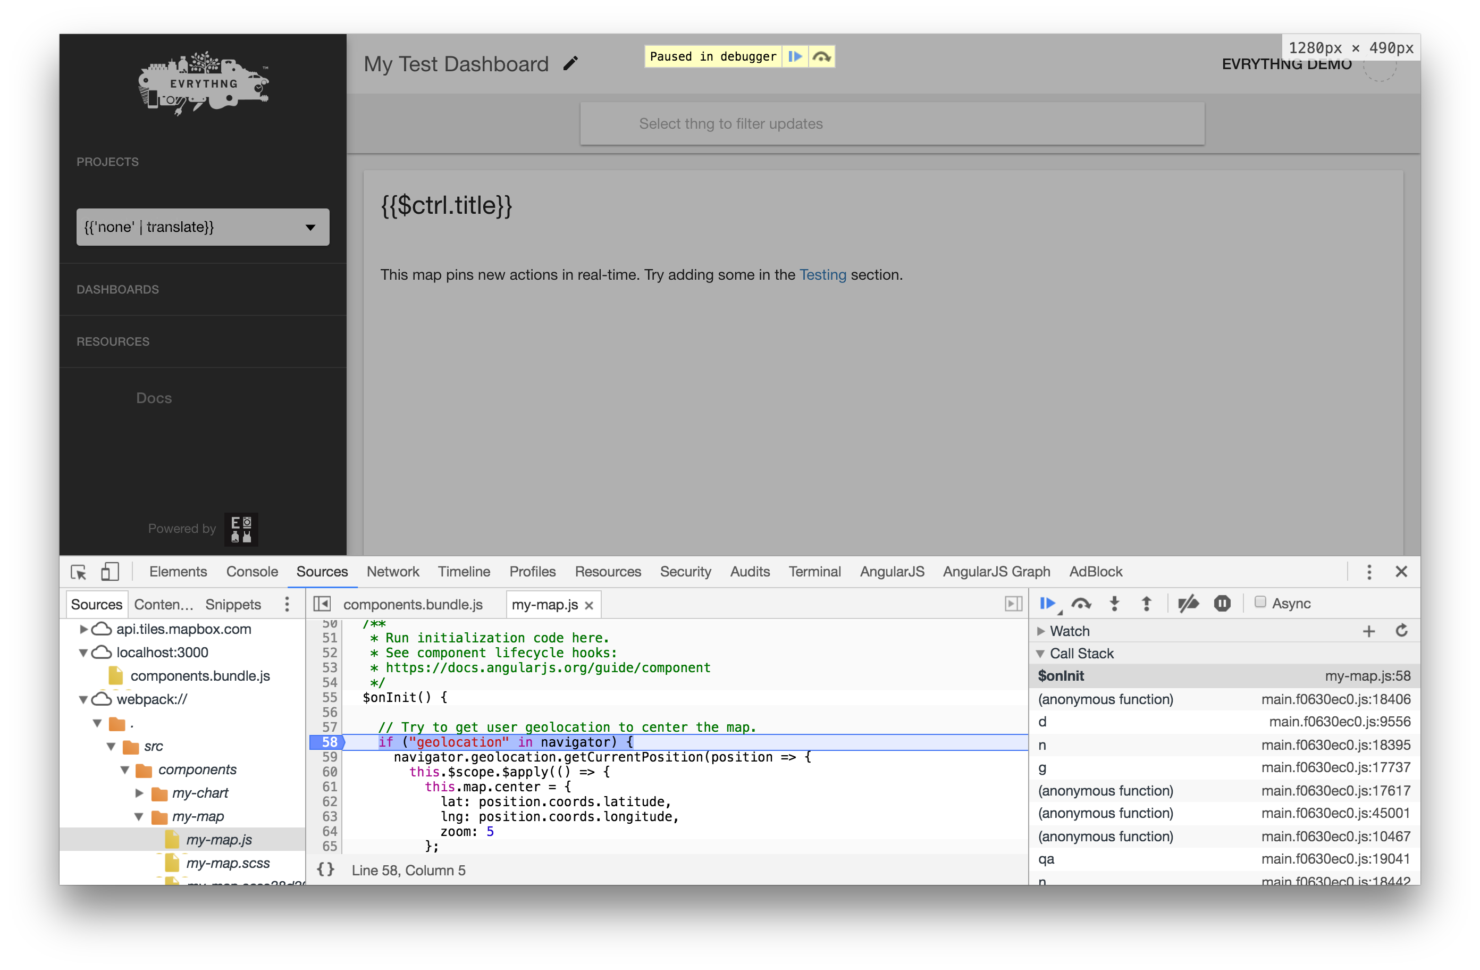1480x970 pixels.
Task: Toggle device toolbar icon in DevTools
Action: point(110,571)
